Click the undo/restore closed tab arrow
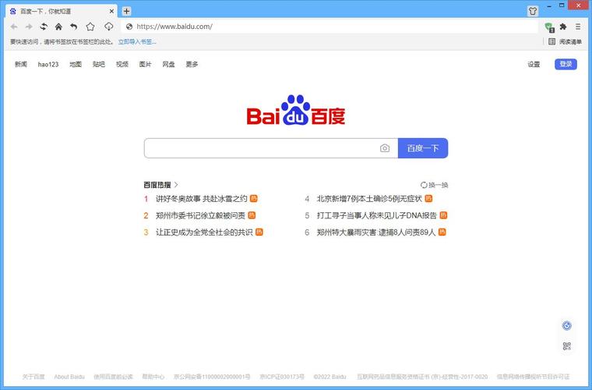592x390 pixels. [x=74, y=27]
